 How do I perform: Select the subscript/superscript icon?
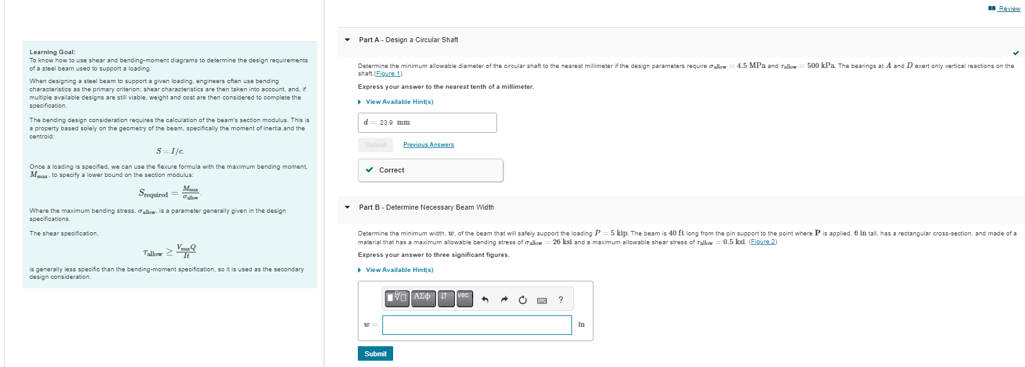click(x=446, y=298)
